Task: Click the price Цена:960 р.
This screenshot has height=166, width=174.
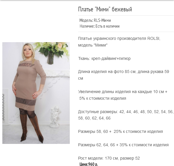Action: pos(89,164)
